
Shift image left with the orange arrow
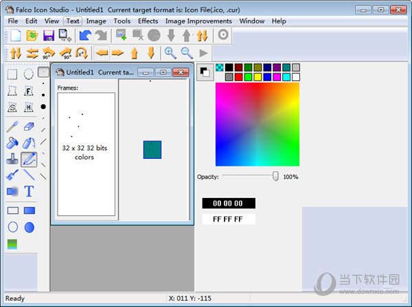click(x=102, y=53)
